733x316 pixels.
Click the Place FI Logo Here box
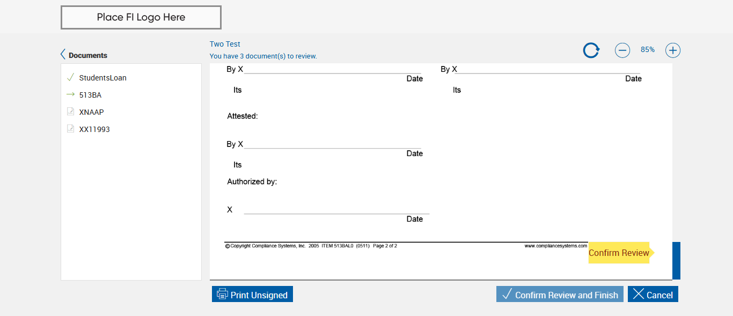(x=141, y=17)
